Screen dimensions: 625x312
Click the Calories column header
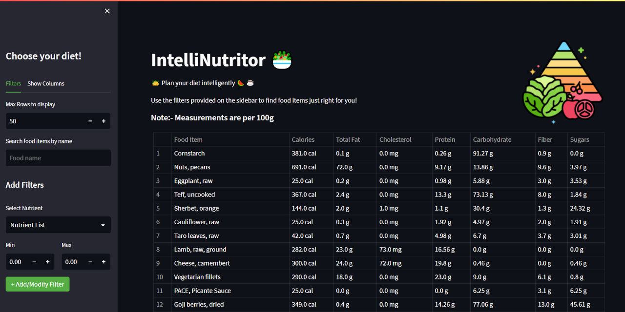(x=302, y=139)
